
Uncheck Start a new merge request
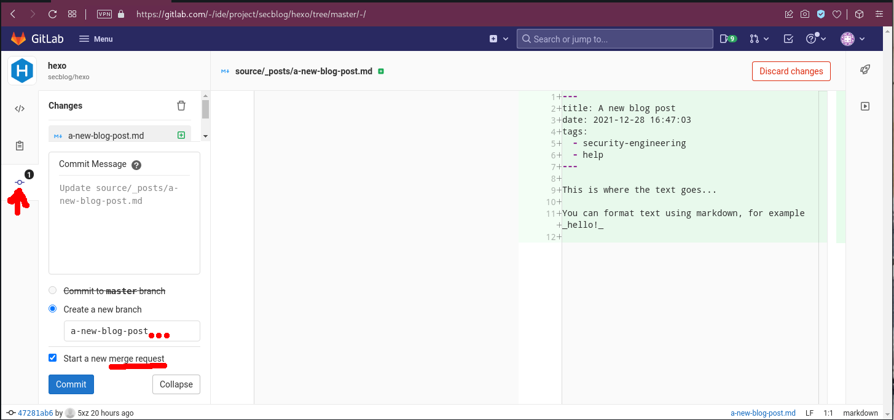53,358
